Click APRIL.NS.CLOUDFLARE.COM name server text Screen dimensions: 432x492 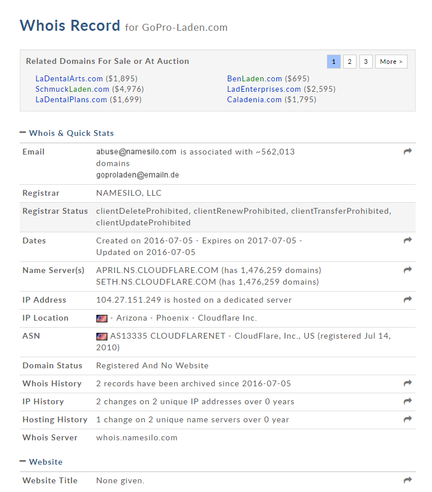(x=157, y=270)
